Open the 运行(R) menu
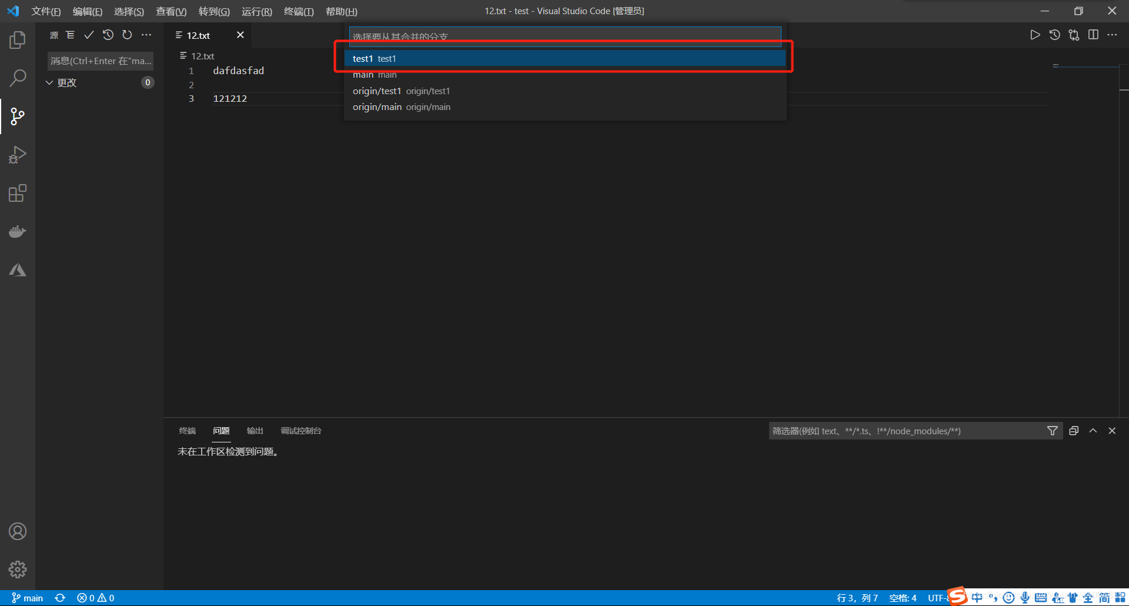 pos(257,11)
